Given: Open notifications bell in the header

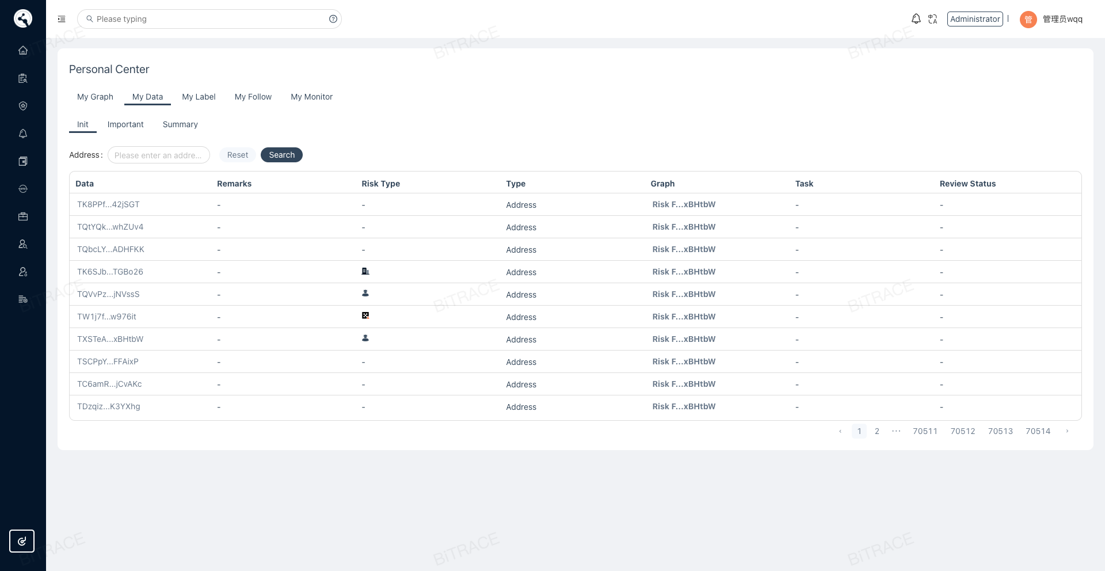Looking at the screenshot, I should click(x=916, y=19).
